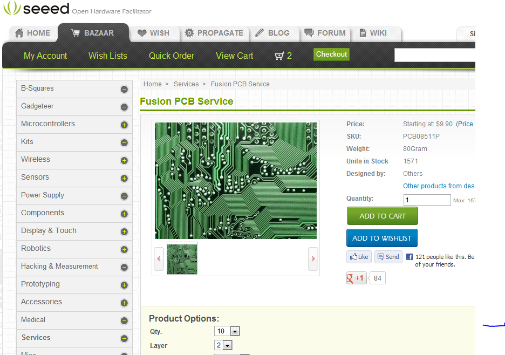Screen dimensions: 505x355
Task: Open the Qty. dropdown showing 10
Action: click(227, 331)
